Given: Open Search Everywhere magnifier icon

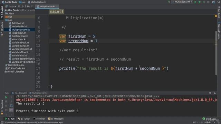Looking at the screenshot, I should click(x=219, y=2).
